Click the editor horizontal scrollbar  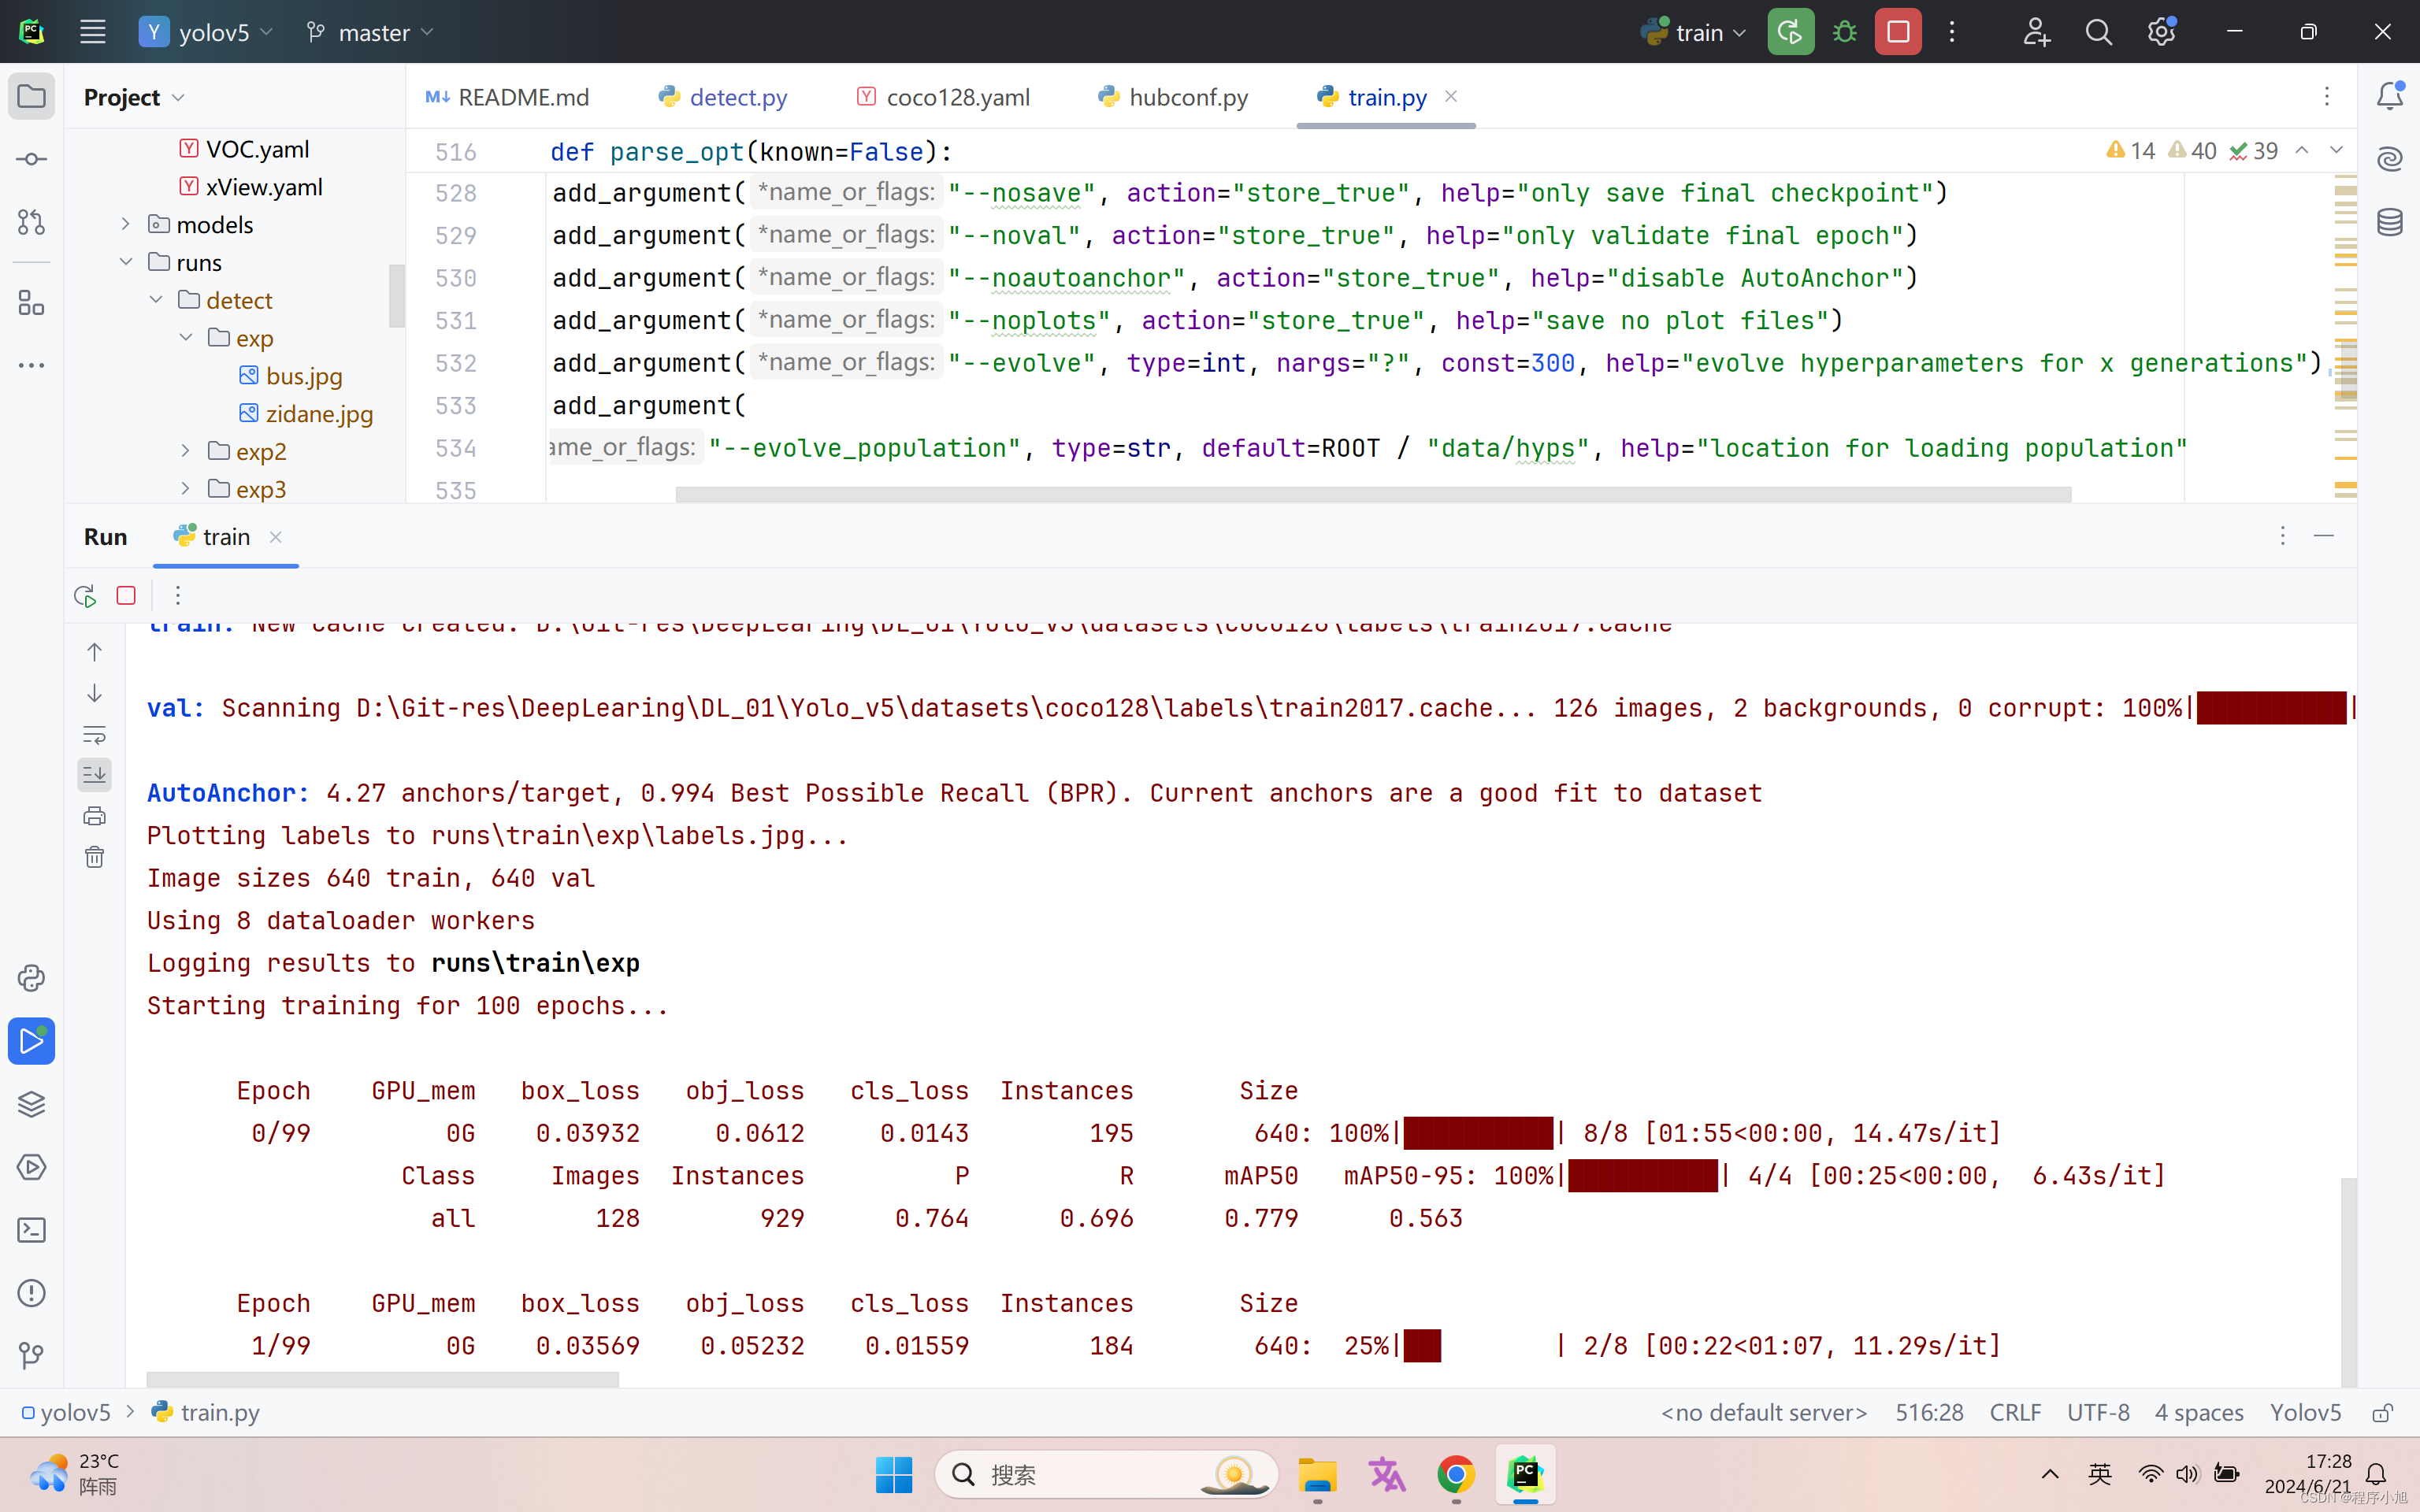[1372, 494]
